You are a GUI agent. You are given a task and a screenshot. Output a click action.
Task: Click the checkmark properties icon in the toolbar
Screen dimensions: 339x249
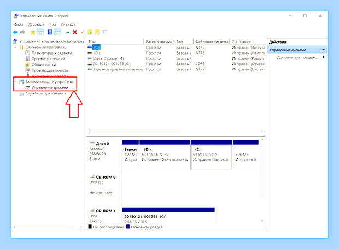[x=83, y=32]
